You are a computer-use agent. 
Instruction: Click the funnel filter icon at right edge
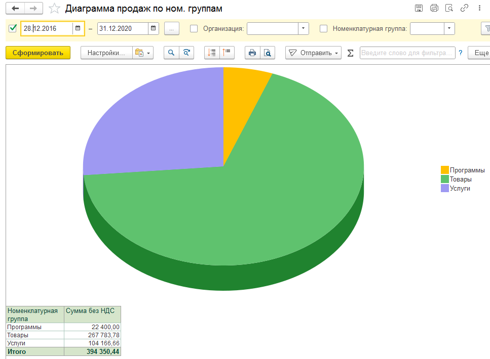(x=486, y=29)
